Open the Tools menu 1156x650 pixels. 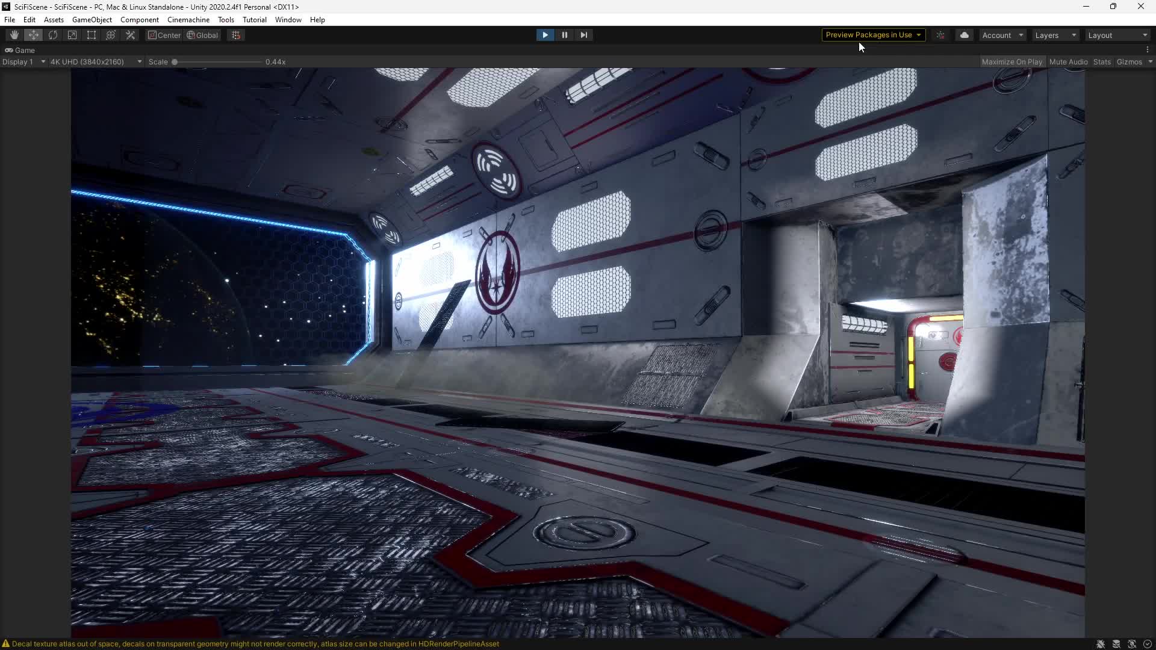pyautogui.click(x=226, y=20)
